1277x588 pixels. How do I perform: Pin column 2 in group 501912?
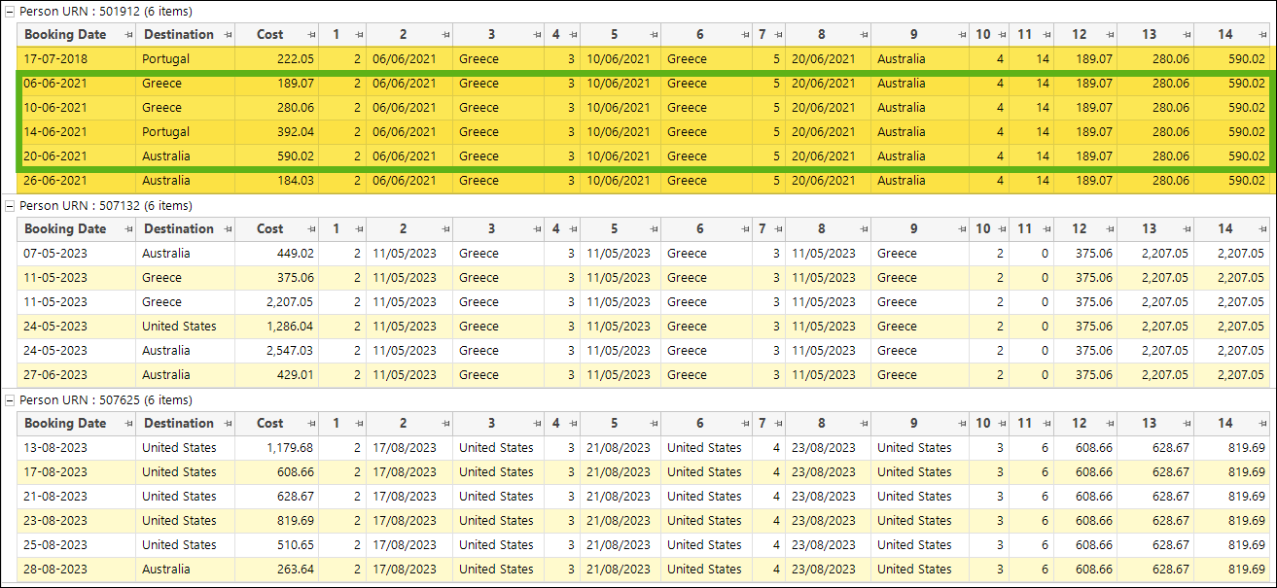(x=445, y=35)
